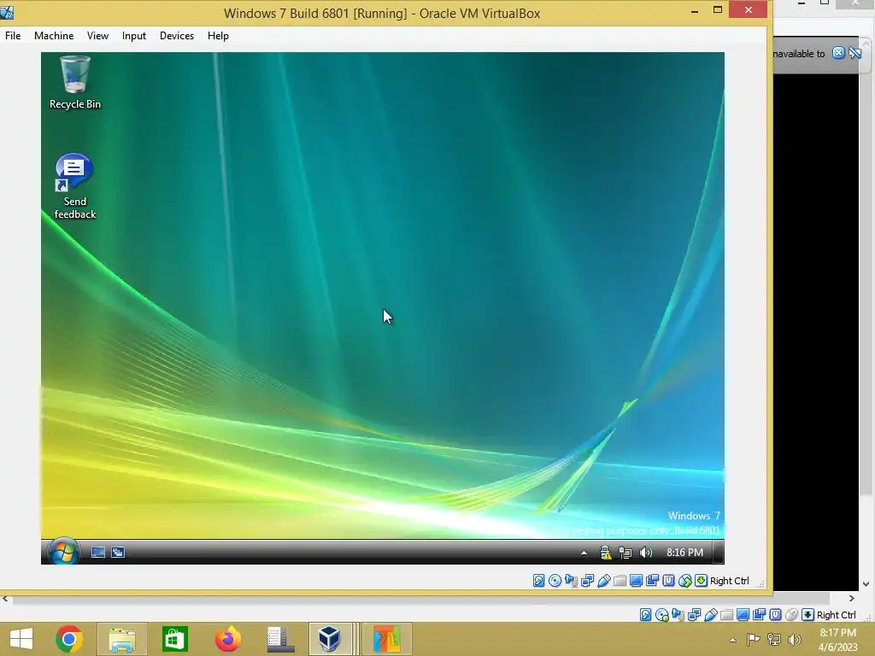Click vertical scrollbar down arrow in background window
Screen dimensions: 875x656
[866, 584]
